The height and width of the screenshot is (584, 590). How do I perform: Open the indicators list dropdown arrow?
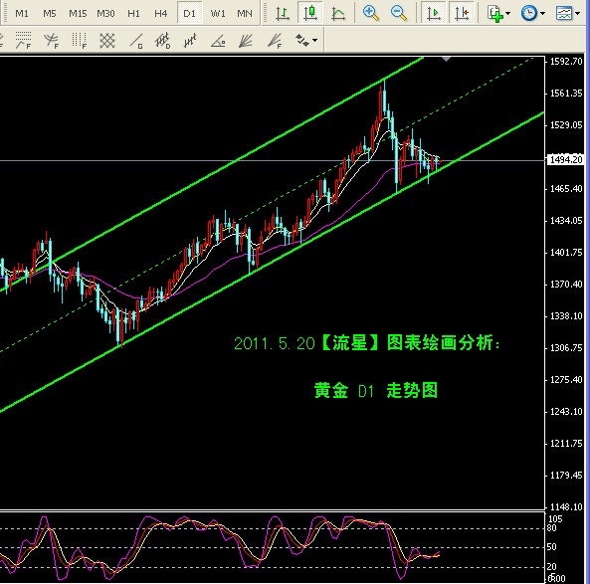[x=508, y=14]
